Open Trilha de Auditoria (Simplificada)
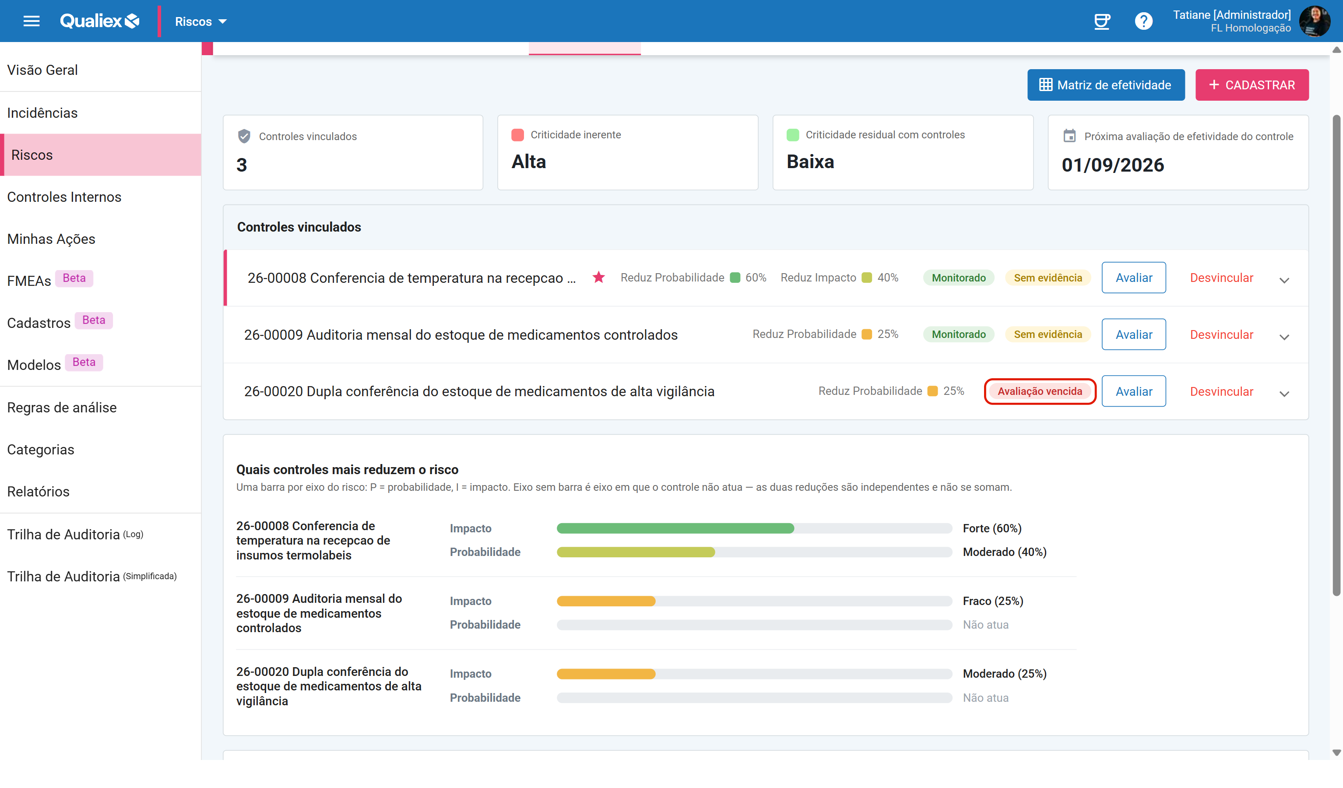 point(101,577)
